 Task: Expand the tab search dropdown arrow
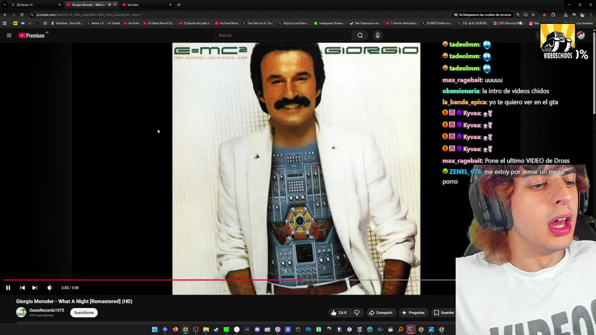click(x=5, y=5)
